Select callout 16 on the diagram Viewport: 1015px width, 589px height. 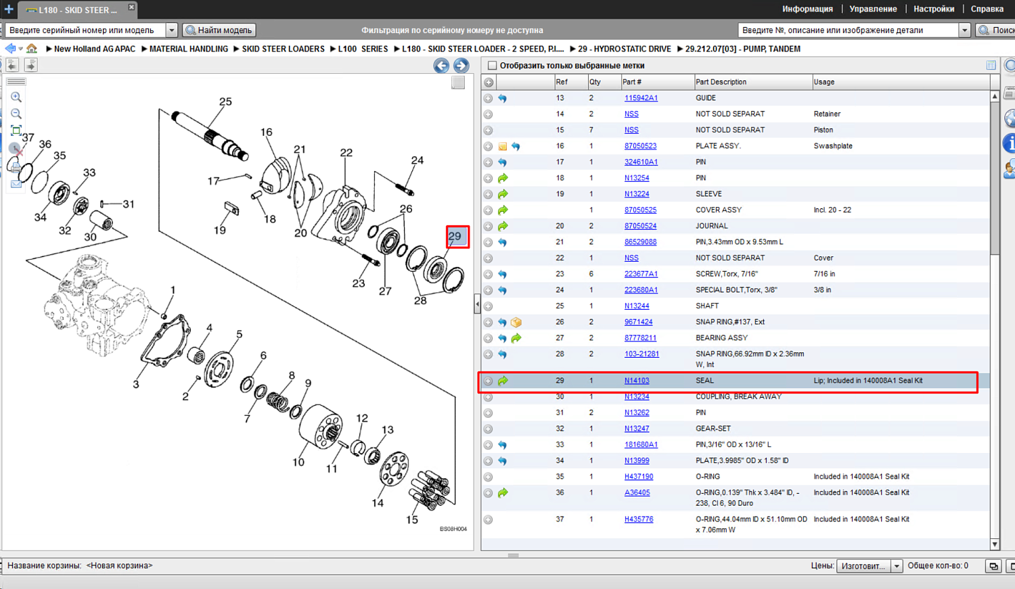point(267,133)
